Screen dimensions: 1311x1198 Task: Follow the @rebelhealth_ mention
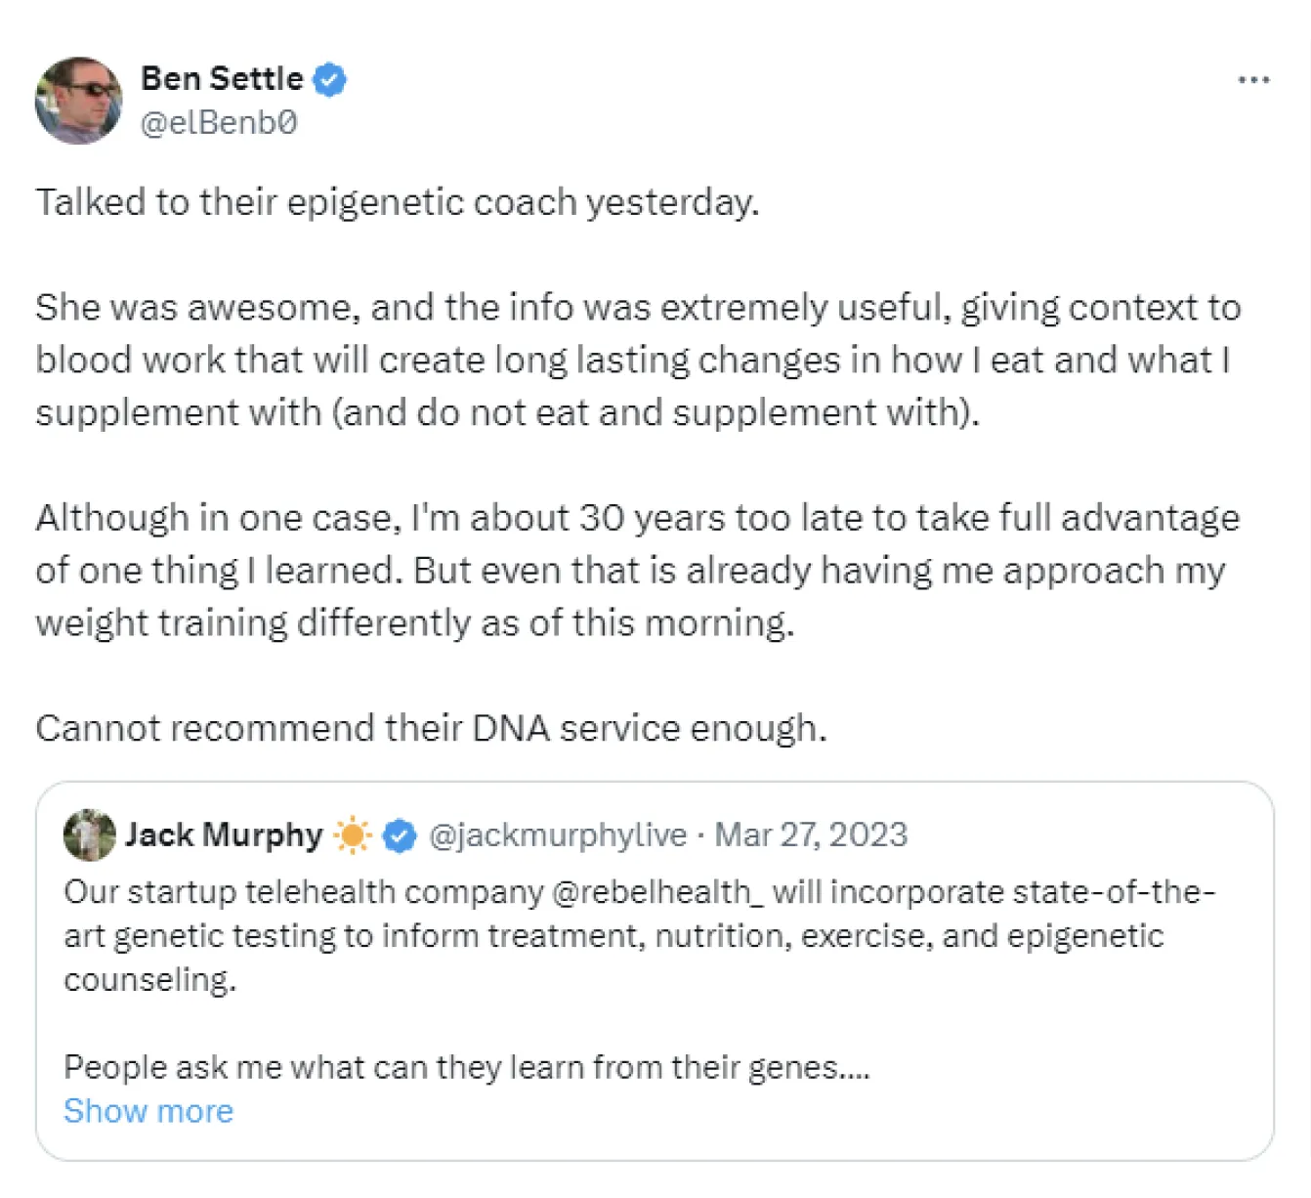[653, 892]
